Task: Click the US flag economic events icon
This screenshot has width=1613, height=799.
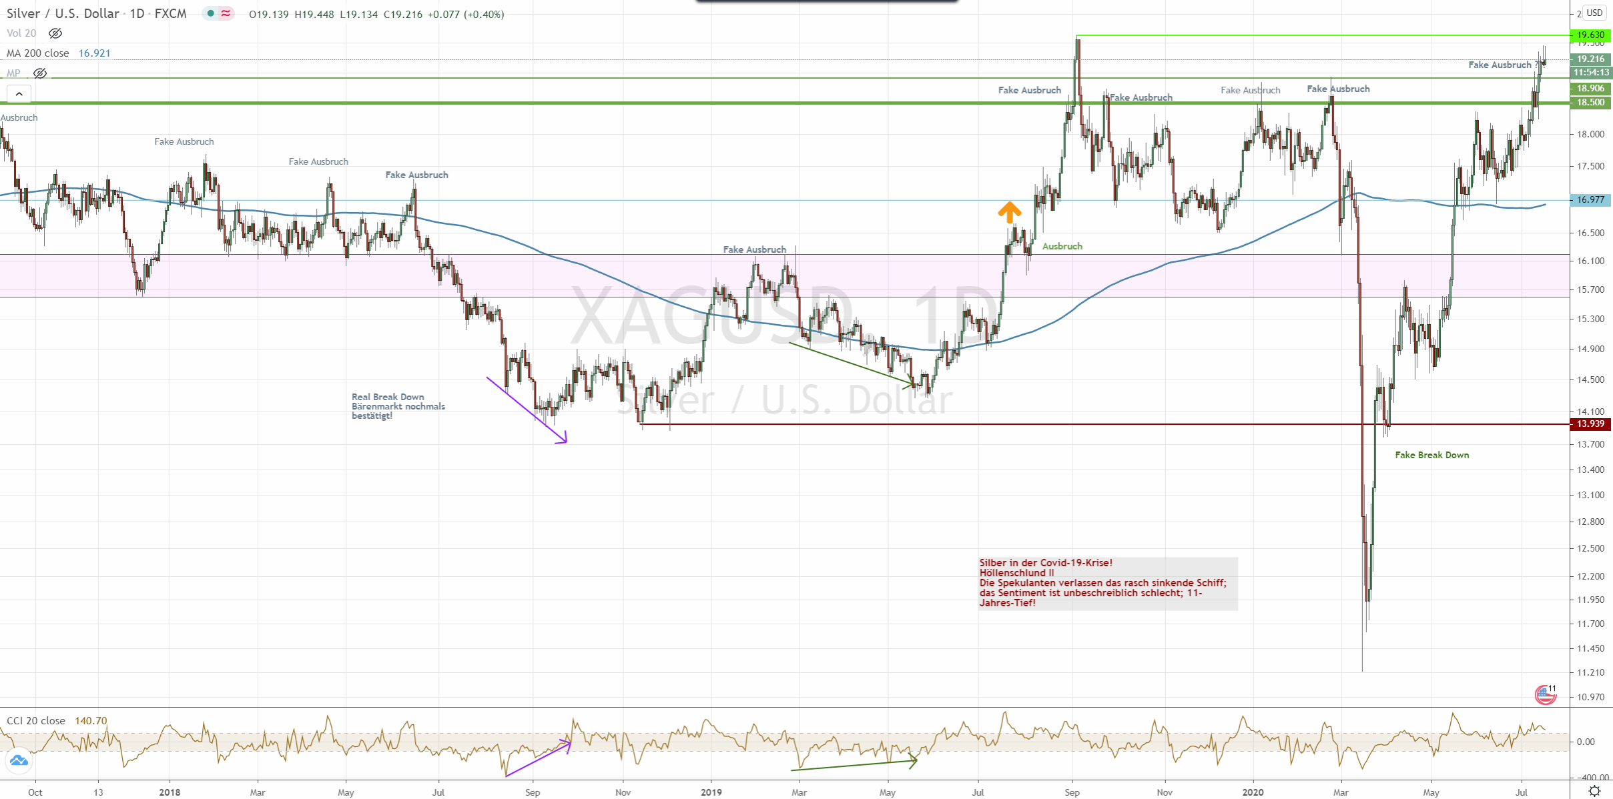Action: (1544, 695)
